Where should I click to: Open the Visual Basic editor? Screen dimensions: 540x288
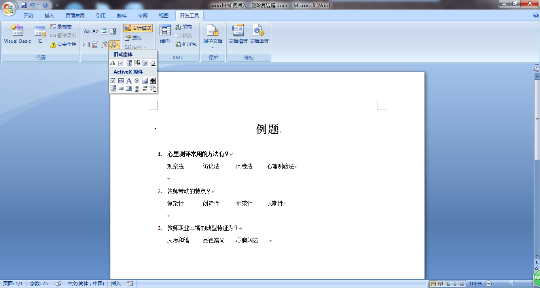pyautogui.click(x=17, y=34)
